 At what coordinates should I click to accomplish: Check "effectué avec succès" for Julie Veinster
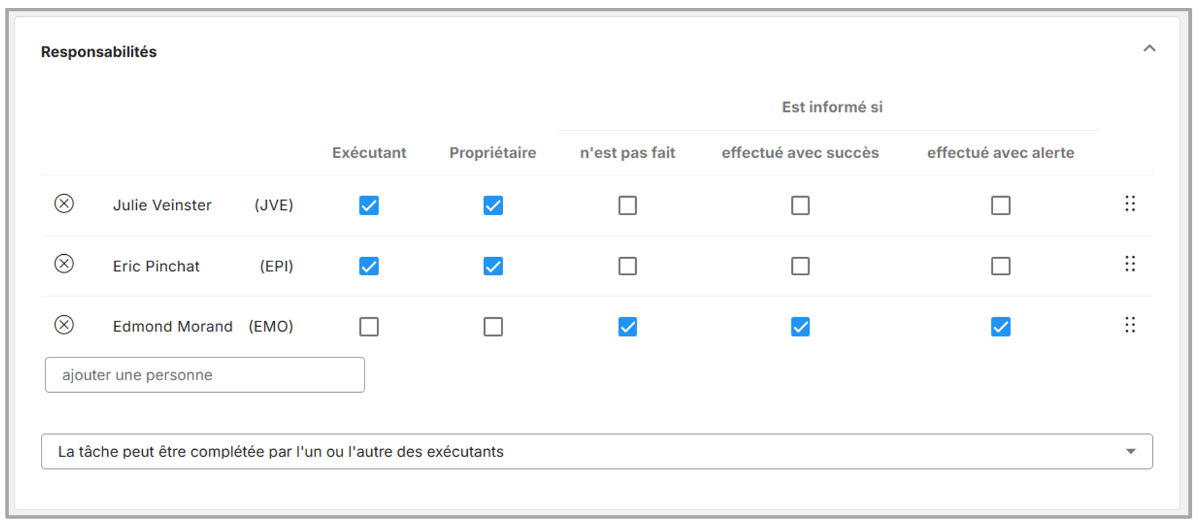800,206
